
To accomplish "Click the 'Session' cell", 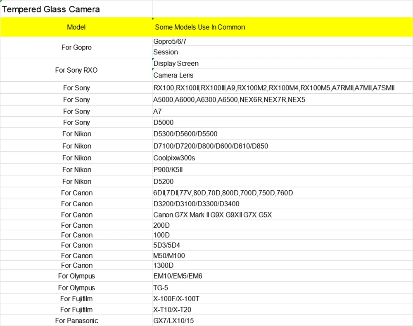I will [x=166, y=52].
